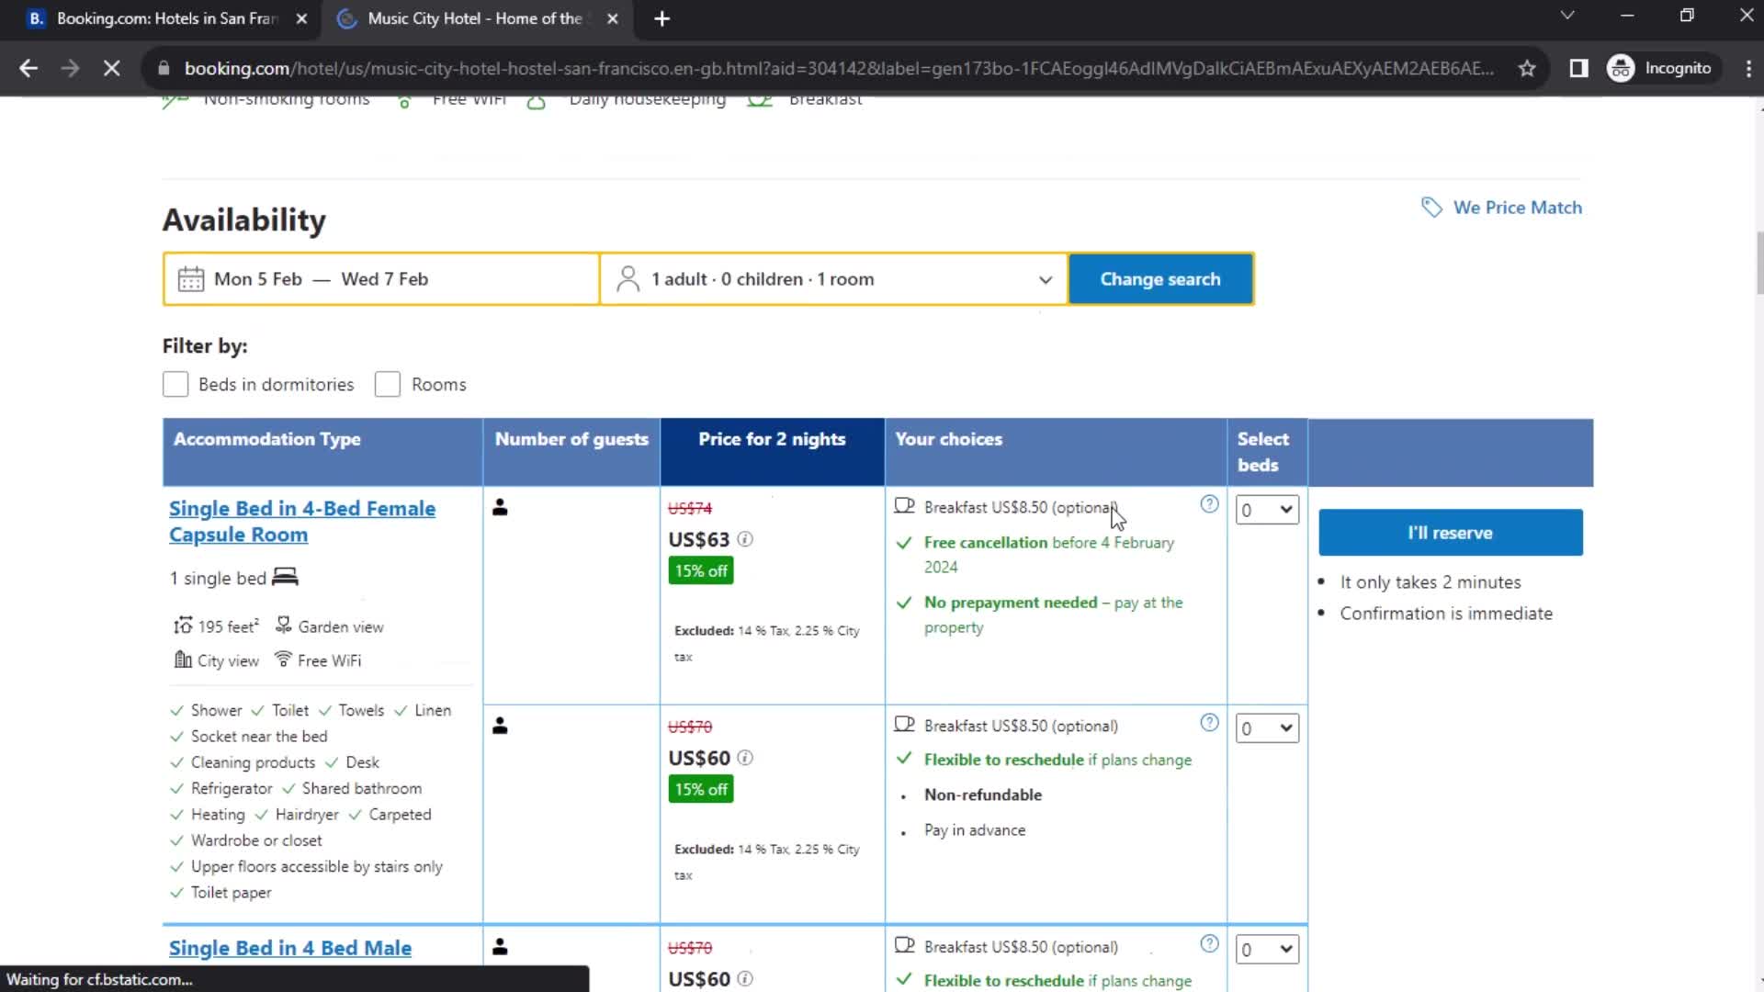Select bed count from first room dropdown

pyautogui.click(x=1267, y=509)
